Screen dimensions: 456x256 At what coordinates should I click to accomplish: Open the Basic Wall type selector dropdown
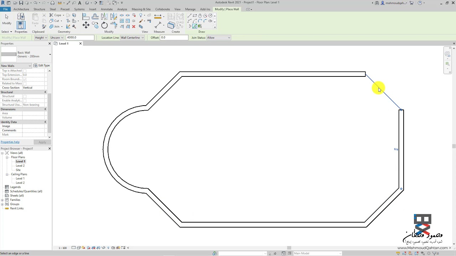pos(50,54)
